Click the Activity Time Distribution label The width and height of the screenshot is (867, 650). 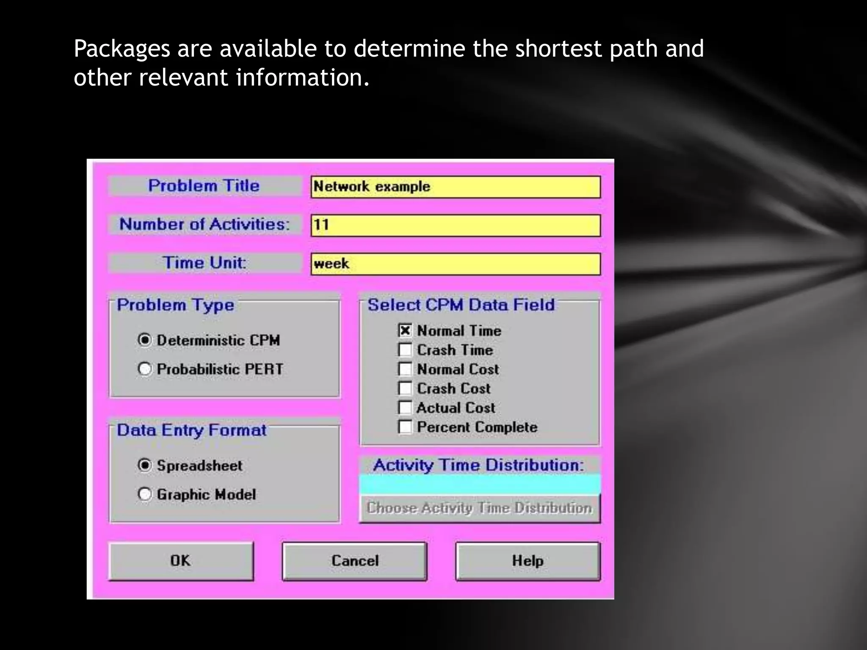478,465
